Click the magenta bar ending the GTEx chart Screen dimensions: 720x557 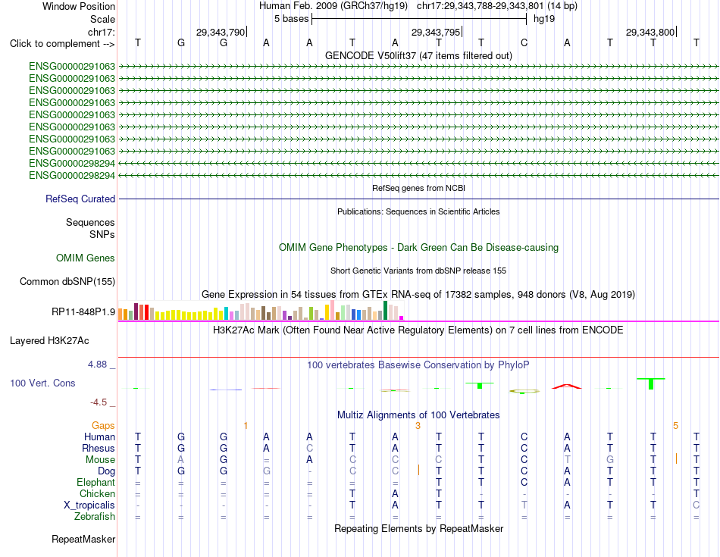(402, 318)
